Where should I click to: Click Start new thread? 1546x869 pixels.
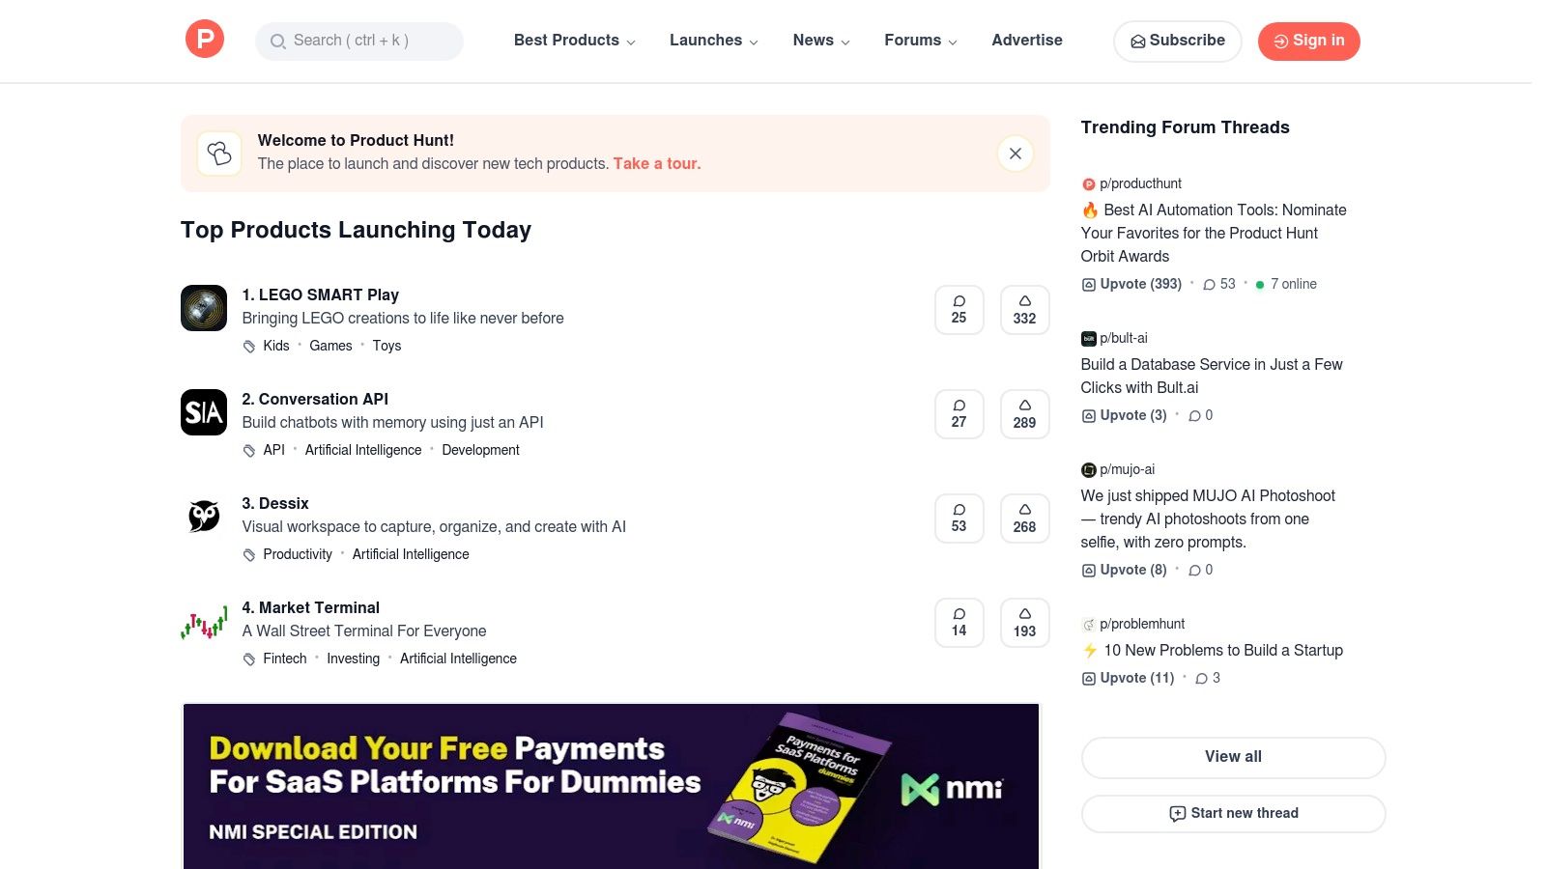point(1233,813)
